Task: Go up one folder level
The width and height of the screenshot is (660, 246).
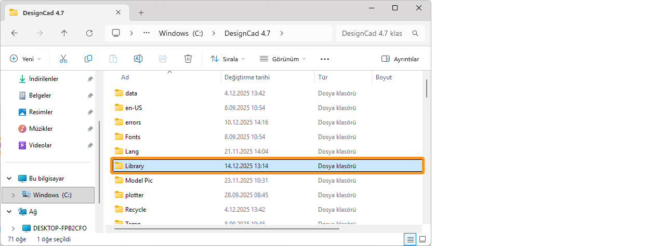Action: pos(64,33)
